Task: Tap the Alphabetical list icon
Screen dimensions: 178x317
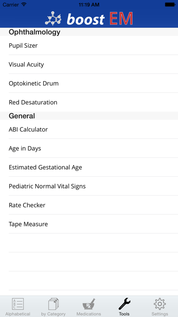Action: click(x=18, y=304)
